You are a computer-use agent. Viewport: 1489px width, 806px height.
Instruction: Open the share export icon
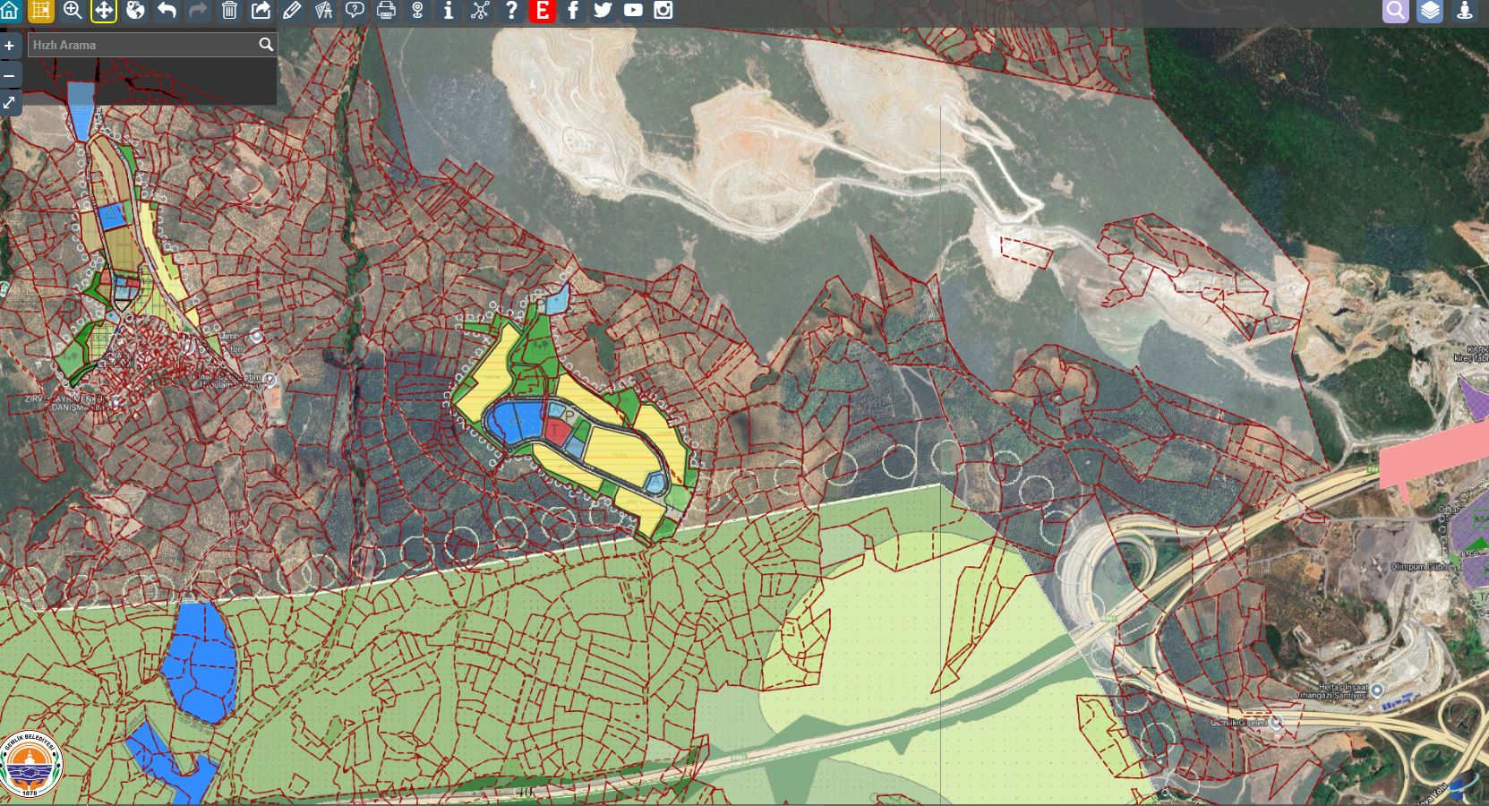(261, 11)
